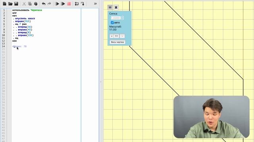Adjust the grid size stepper arrows

click(123, 18)
